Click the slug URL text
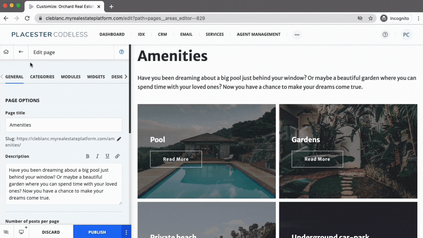 (60, 142)
